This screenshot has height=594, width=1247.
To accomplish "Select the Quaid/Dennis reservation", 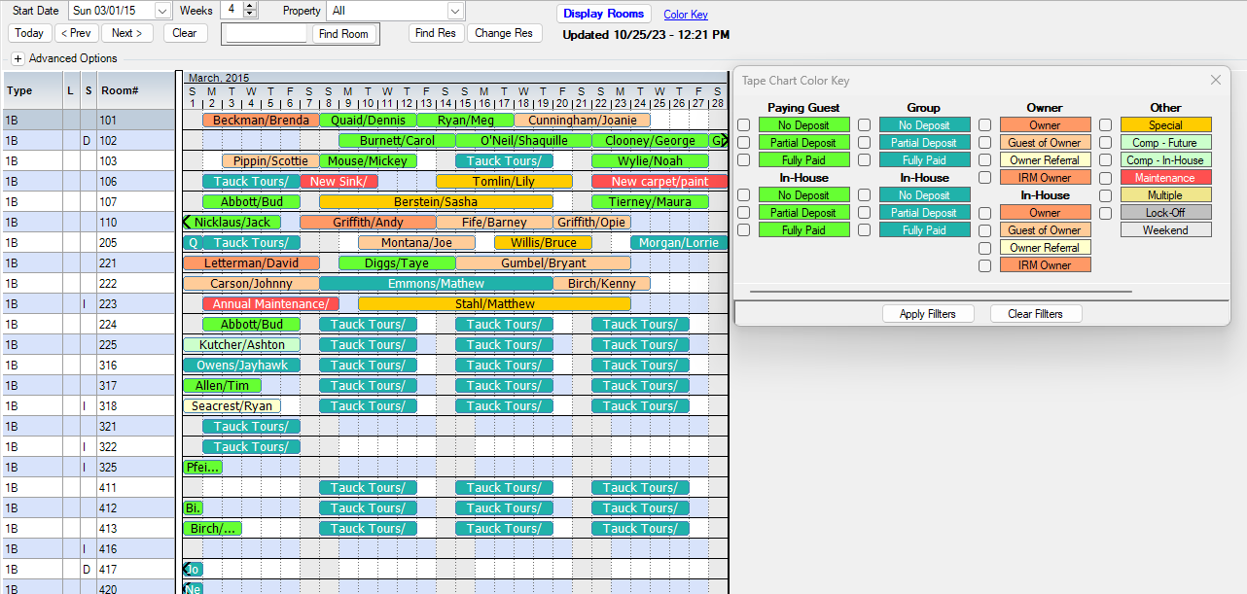I will [x=368, y=121].
